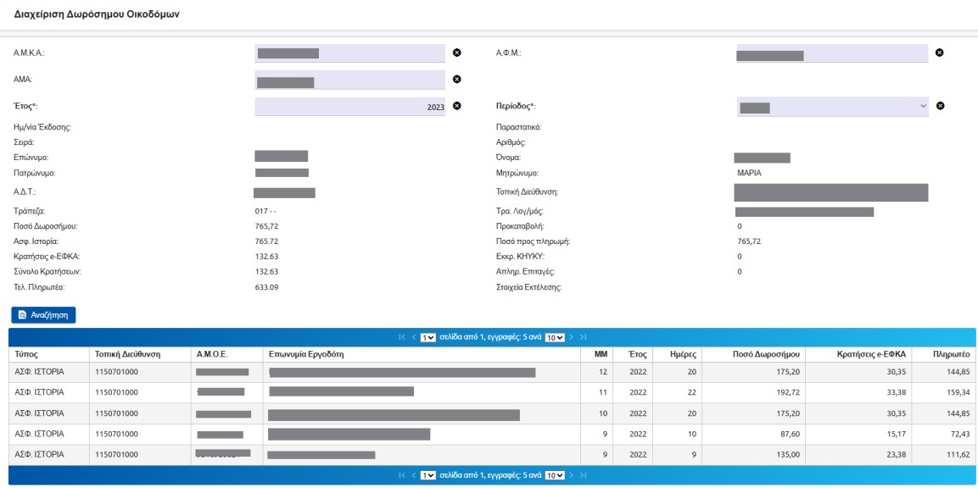Clear the Περίοδος selection with the X icon

click(x=939, y=106)
